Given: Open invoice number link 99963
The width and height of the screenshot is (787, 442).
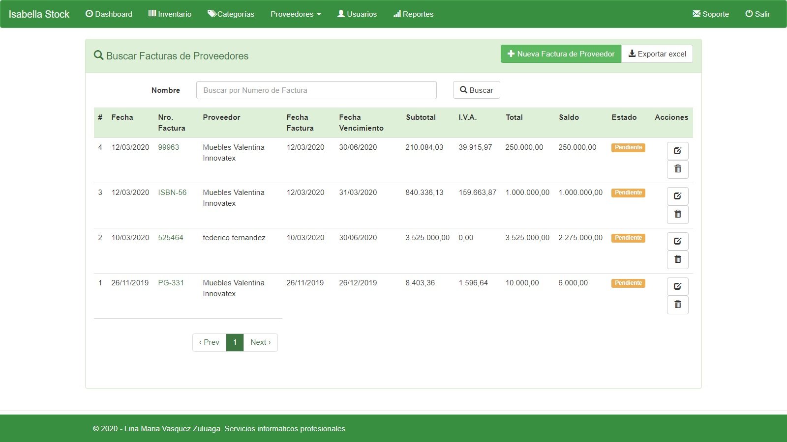Looking at the screenshot, I should [168, 147].
